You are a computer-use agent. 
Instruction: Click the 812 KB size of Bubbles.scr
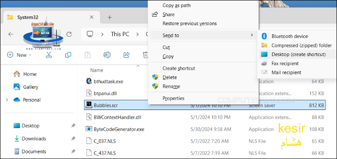(x=317, y=105)
